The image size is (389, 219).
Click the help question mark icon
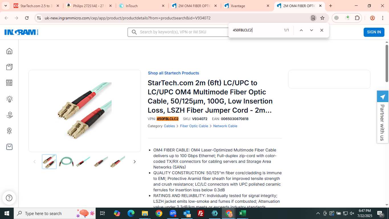[9, 198]
